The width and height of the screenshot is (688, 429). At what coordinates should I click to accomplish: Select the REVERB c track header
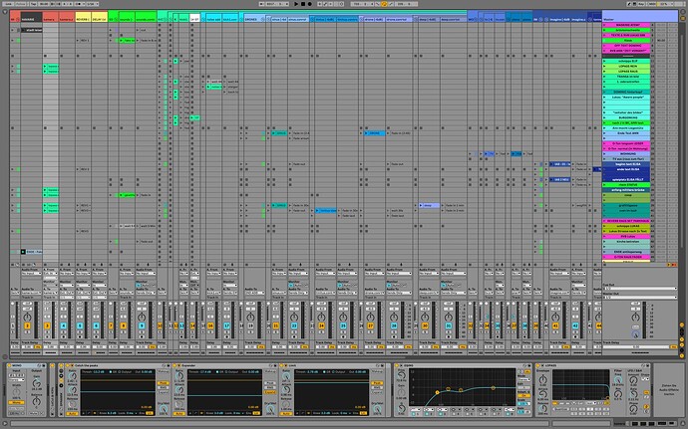pos(83,19)
